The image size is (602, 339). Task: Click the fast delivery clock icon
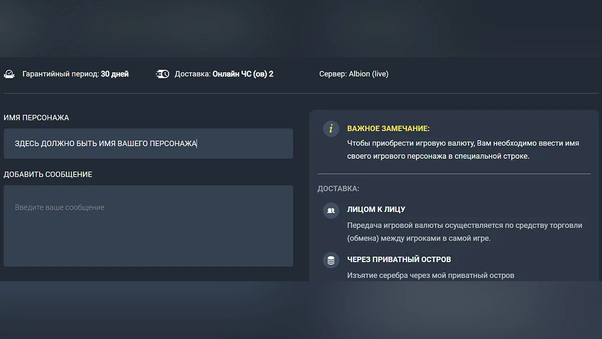(x=163, y=74)
